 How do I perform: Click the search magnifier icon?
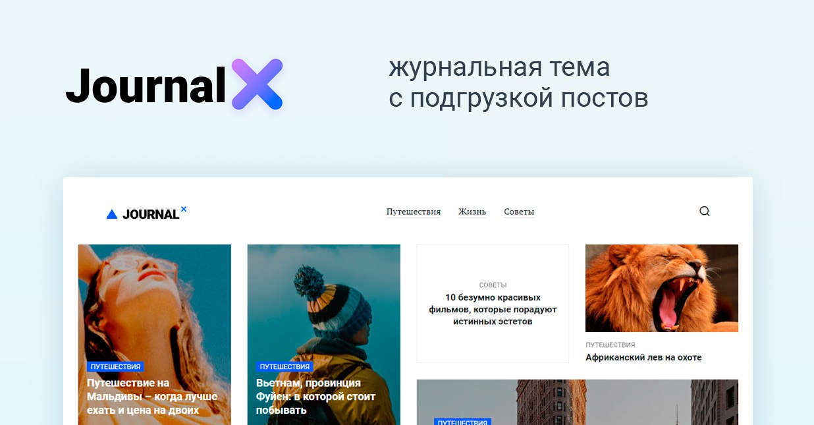point(704,212)
